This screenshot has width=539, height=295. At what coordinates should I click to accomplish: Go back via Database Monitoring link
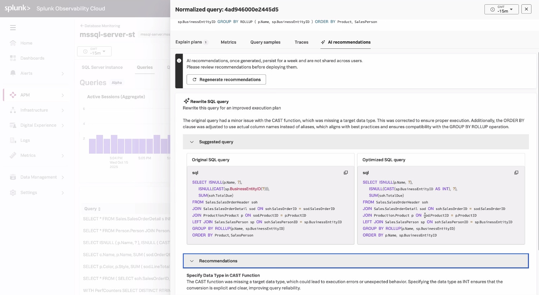pos(100,26)
